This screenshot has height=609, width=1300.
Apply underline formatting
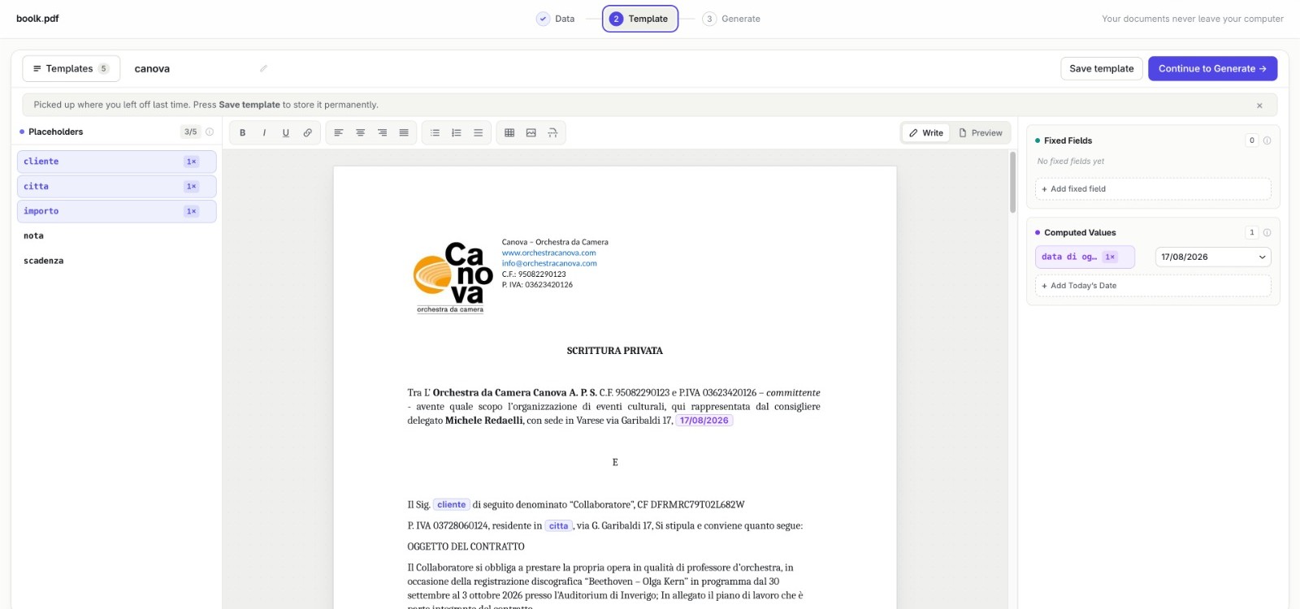pos(286,133)
